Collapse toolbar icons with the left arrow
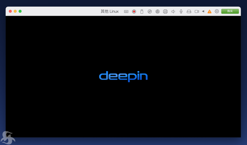247x145 pixels. coord(203,11)
